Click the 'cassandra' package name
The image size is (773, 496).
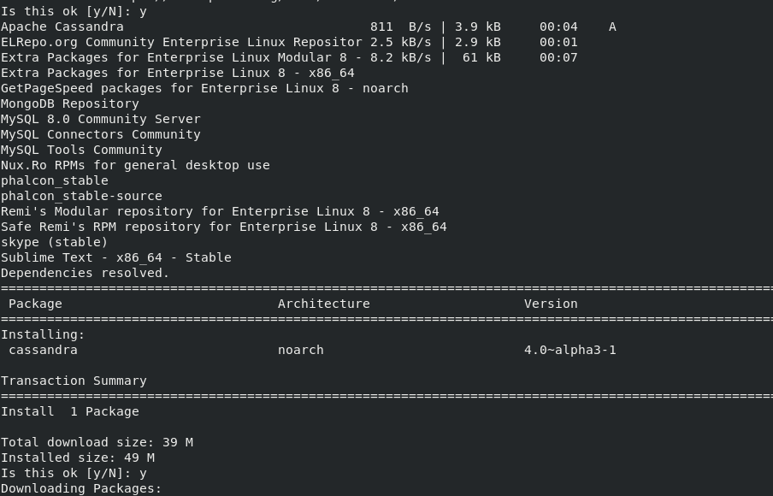click(x=44, y=350)
